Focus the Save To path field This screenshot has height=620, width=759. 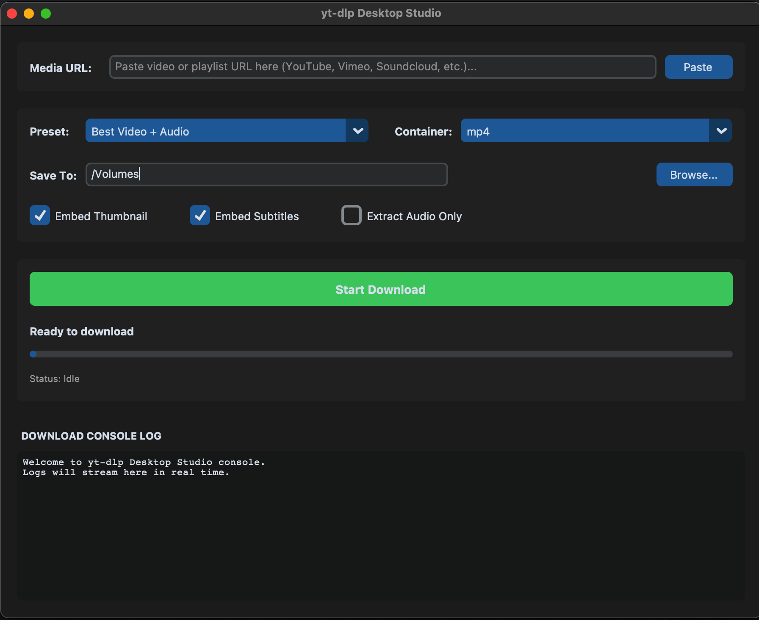266,174
